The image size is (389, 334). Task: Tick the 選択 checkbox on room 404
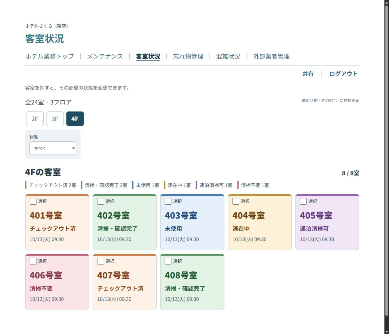[x=236, y=201]
